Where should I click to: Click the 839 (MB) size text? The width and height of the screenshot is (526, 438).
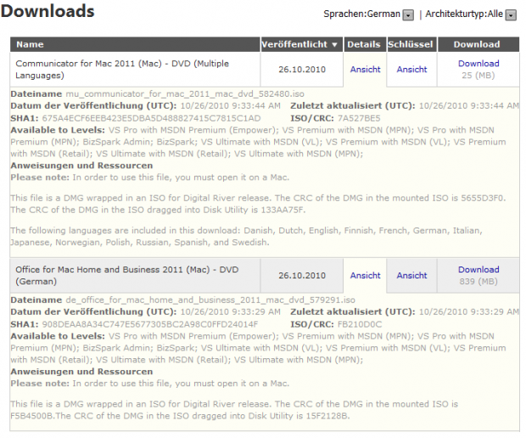[x=478, y=282]
